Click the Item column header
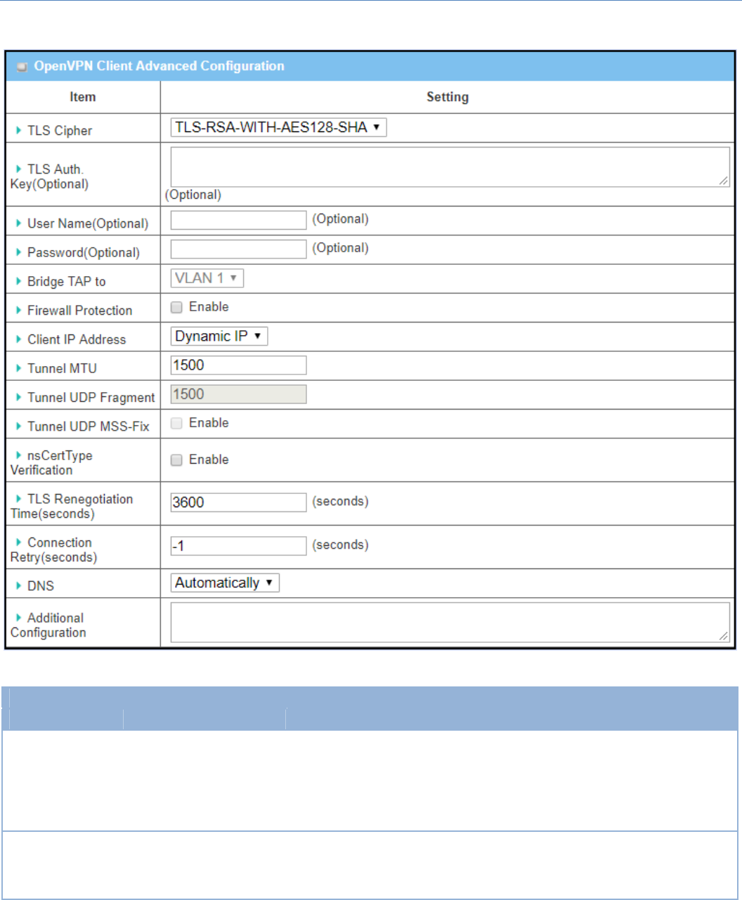Viewport: 742px width, 900px height. 83,97
